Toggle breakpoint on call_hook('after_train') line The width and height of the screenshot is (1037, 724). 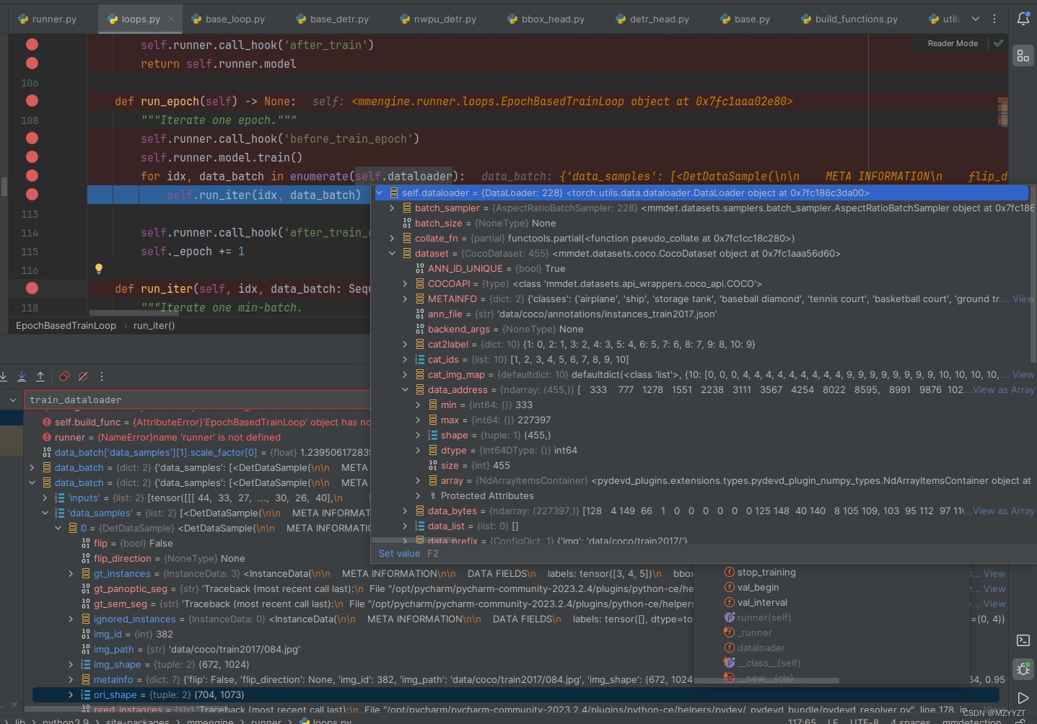(32, 45)
